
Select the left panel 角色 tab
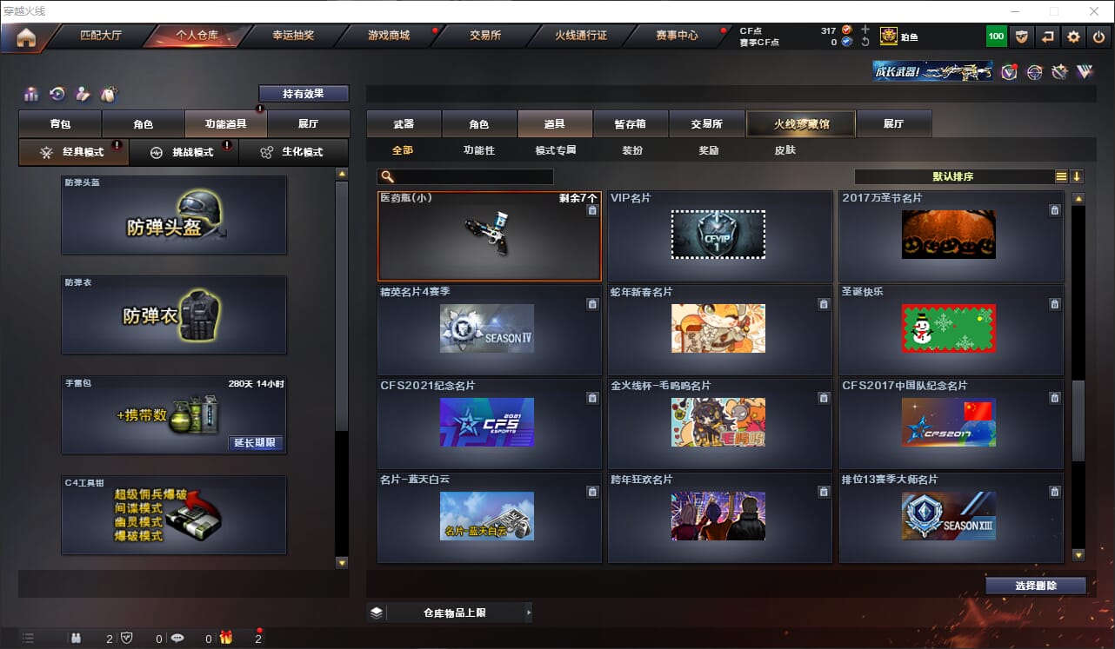[x=144, y=124]
